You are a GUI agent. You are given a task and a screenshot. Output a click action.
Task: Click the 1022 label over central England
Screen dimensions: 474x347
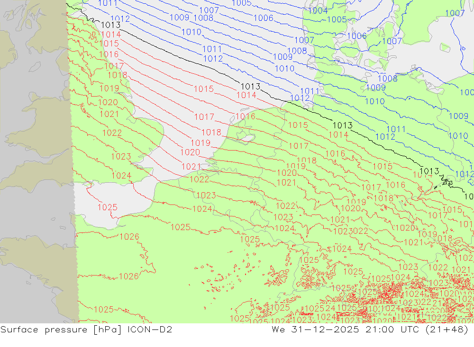(112, 133)
